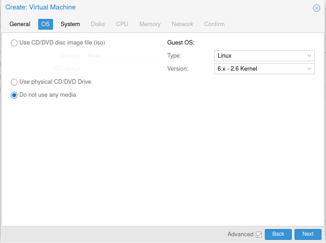Open the System tab
The image size is (326, 243).
tap(70, 24)
